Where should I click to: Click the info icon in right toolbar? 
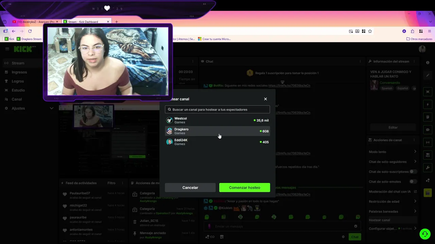click(428, 63)
